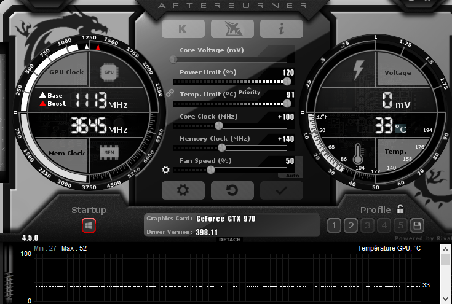Click the Core Clock value +100
452x304 pixels.
tap(286, 117)
